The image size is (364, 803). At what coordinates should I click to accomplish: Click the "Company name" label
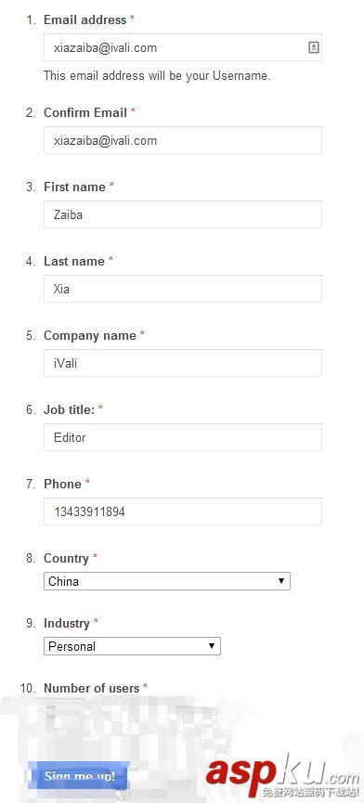(90, 335)
